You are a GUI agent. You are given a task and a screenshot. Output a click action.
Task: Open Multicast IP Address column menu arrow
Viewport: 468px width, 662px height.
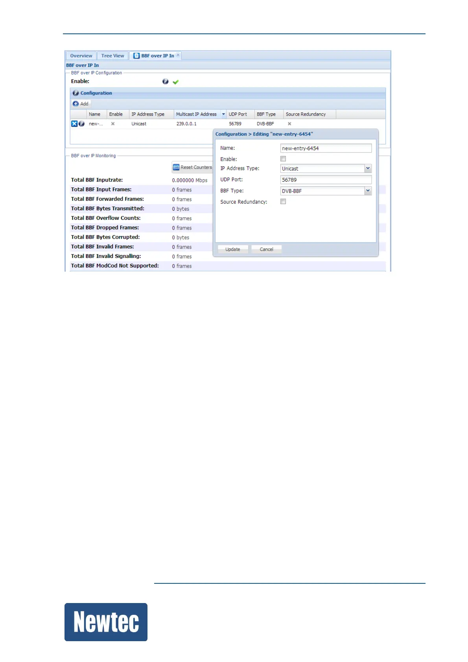coord(223,114)
